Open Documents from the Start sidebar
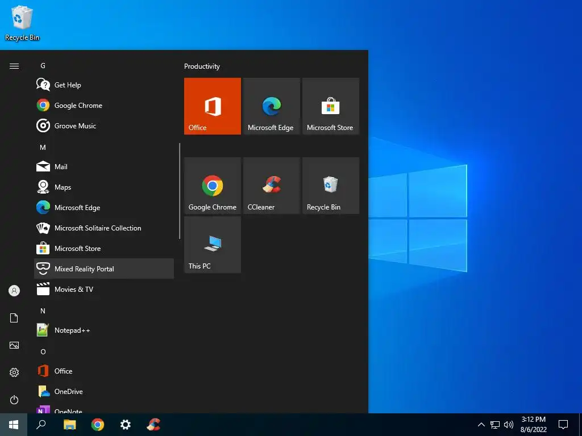The width and height of the screenshot is (582, 436). (14, 318)
